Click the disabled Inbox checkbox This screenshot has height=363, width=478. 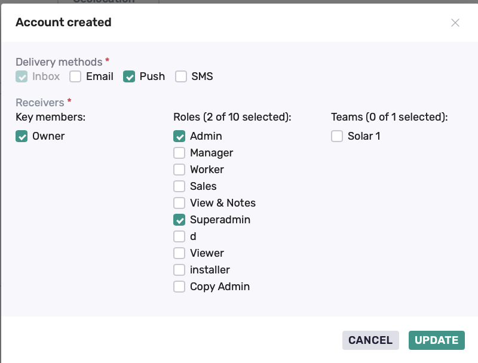pos(22,76)
